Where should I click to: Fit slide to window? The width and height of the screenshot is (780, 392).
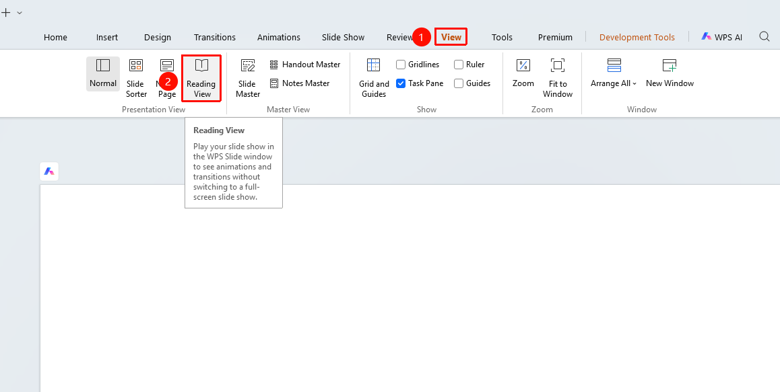click(x=558, y=78)
